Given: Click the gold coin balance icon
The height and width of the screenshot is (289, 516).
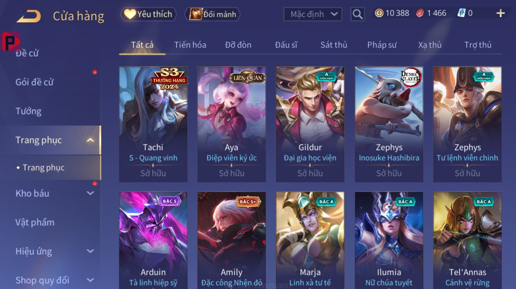Looking at the screenshot, I should (x=379, y=13).
